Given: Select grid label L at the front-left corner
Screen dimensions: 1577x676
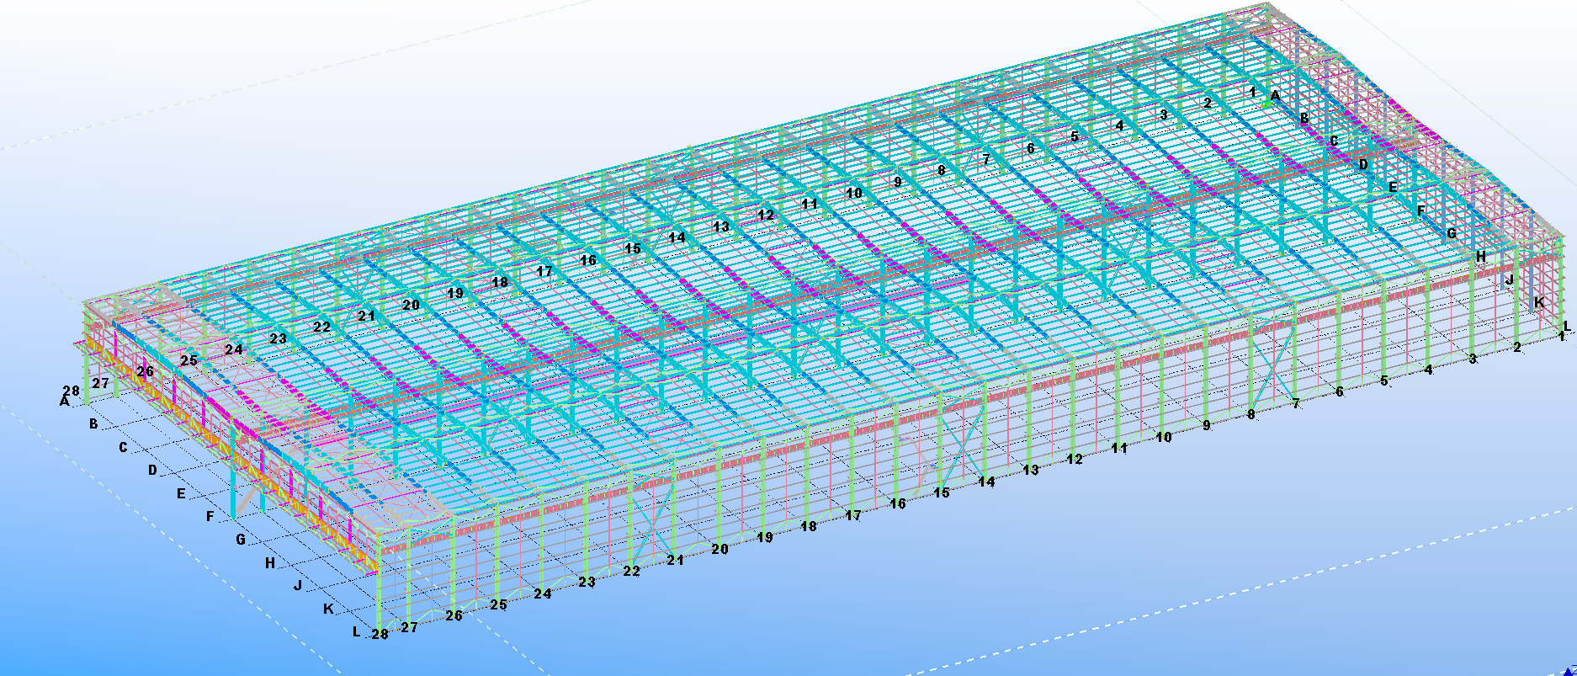Looking at the screenshot, I should 356,631.
